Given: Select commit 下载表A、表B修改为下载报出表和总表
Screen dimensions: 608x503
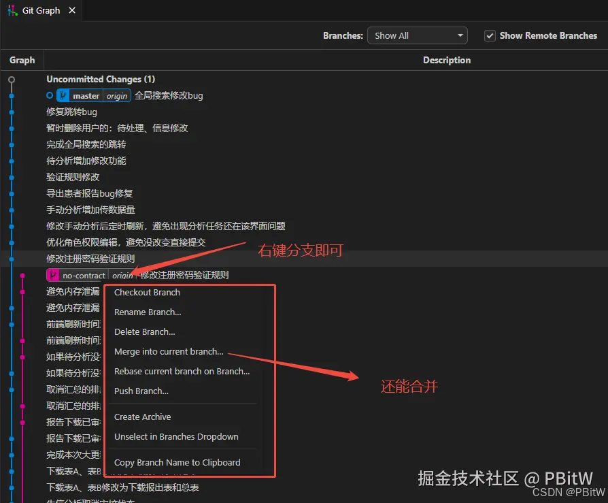Looking at the screenshot, I should click(122, 487).
